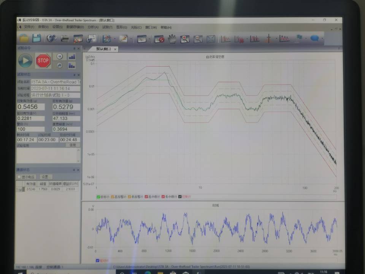Screen dimensions: 365x274
Task: Pause the running vibration test
Action: [x=60, y=56]
